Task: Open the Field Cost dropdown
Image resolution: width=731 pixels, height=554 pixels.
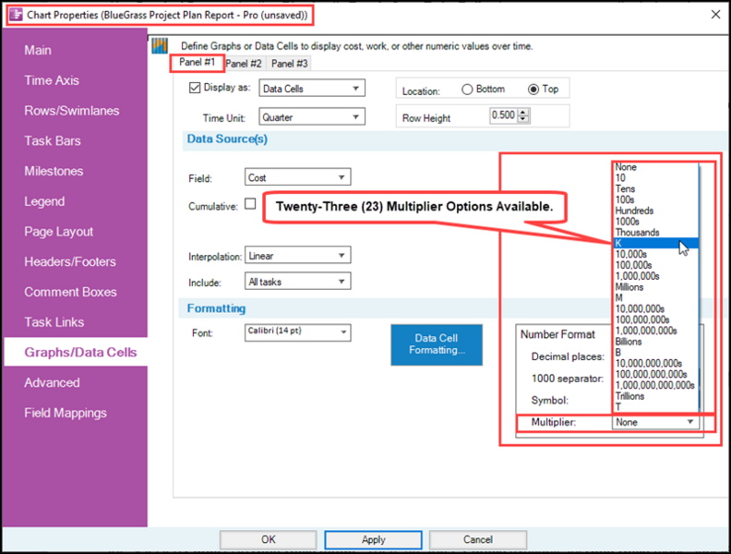Action: (x=297, y=177)
